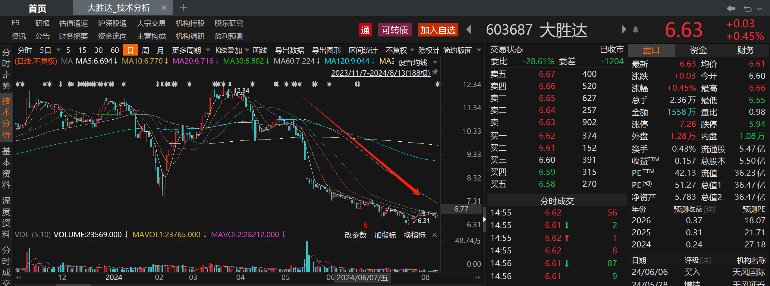Pin the date range with the pin icon
The image size is (770, 286).
coord(435,72)
